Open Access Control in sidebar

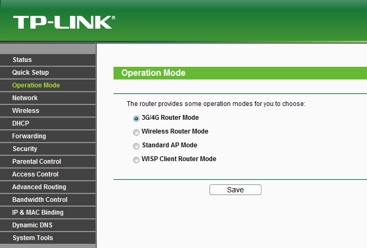[x=48, y=174]
